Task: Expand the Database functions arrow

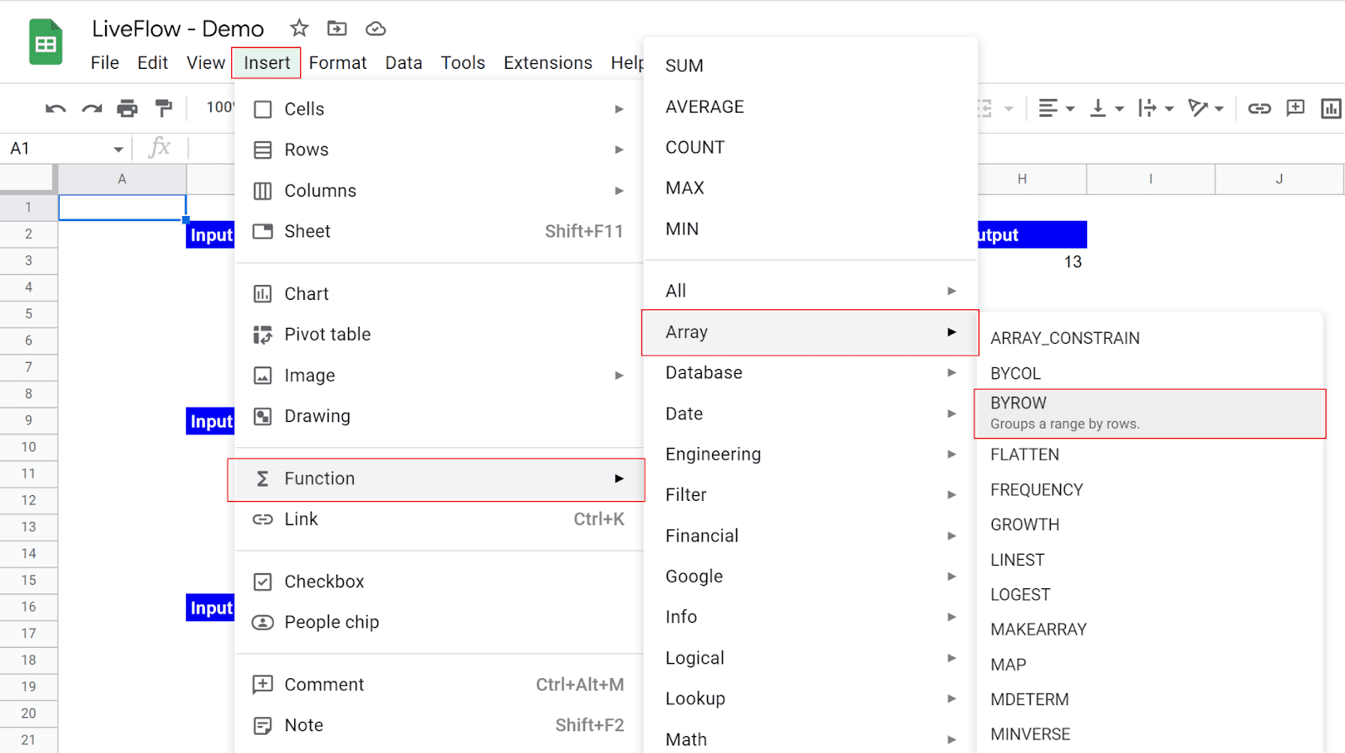Action: [x=952, y=372]
